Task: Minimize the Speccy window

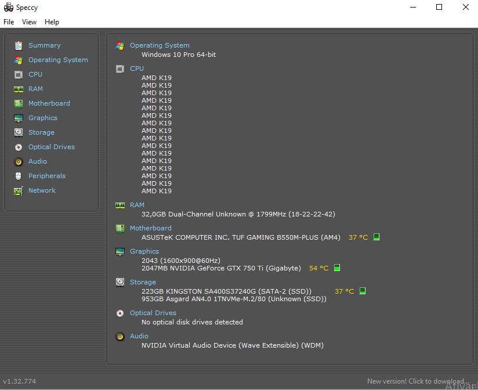Action: click(x=413, y=7)
